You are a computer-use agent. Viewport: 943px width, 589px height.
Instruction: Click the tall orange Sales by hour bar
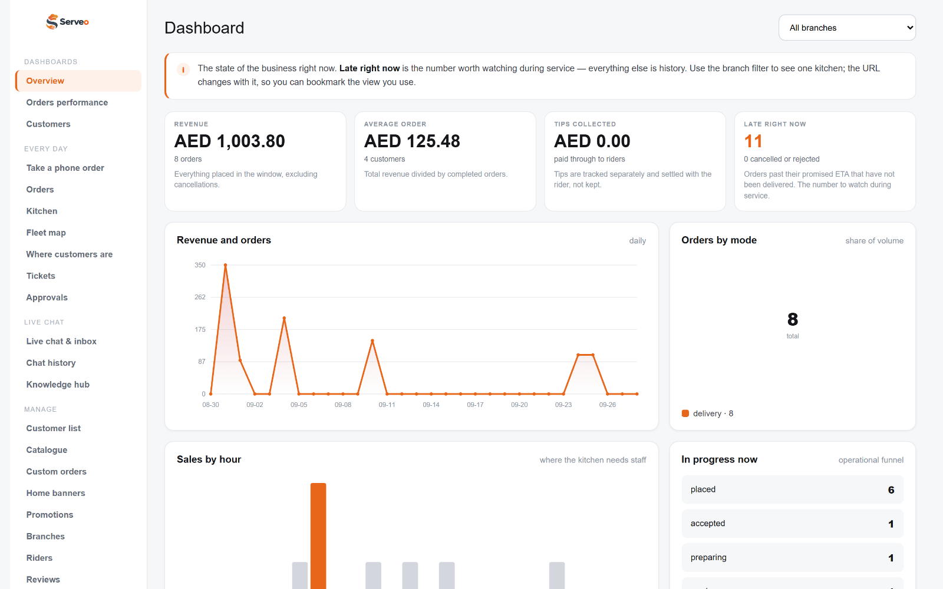pos(318,536)
